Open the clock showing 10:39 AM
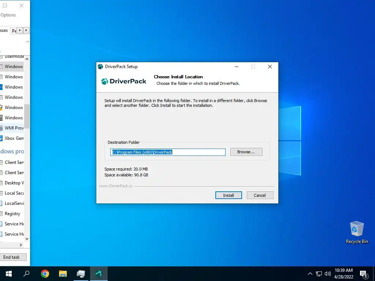 tap(344, 274)
